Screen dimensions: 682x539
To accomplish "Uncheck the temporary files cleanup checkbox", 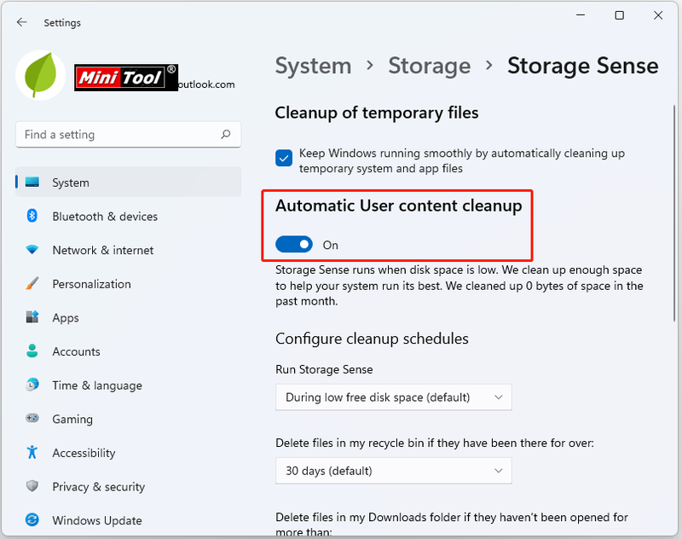I will tap(284, 159).
